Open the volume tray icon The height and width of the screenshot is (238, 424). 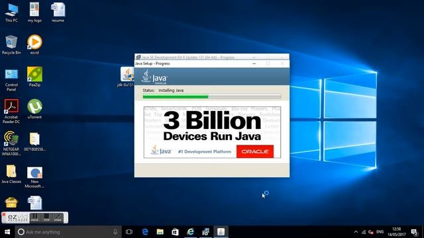pos(371,232)
